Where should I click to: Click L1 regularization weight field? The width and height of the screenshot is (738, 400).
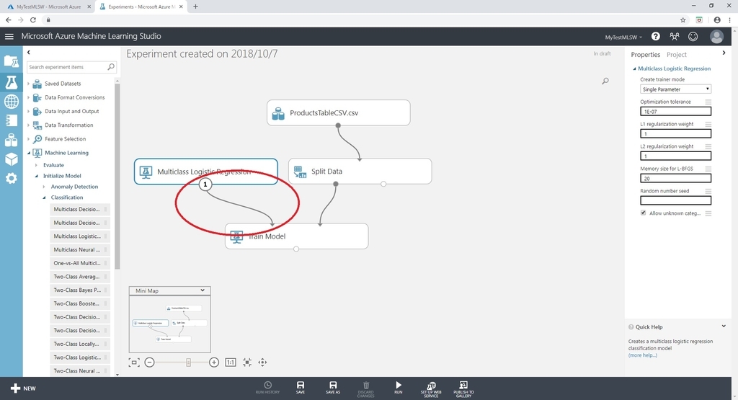point(675,133)
